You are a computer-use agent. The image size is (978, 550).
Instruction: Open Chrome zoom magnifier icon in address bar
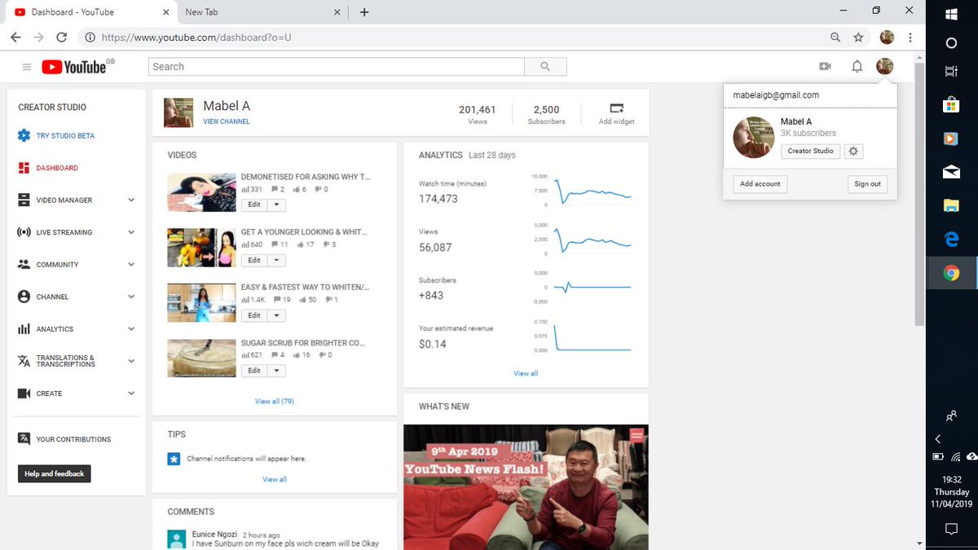coord(835,37)
